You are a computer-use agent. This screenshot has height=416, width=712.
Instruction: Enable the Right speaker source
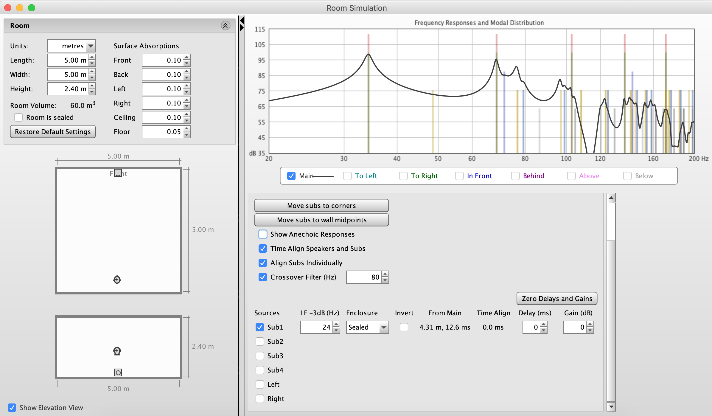tap(260, 399)
